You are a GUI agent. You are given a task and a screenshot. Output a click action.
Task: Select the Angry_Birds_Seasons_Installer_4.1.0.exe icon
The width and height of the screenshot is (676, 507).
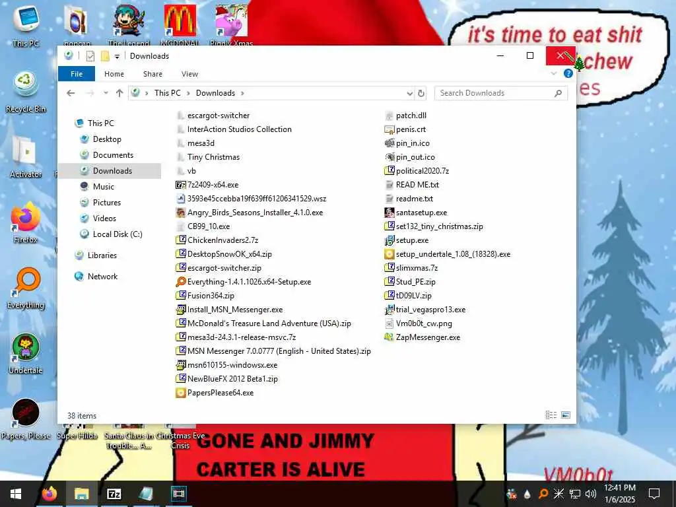(181, 213)
